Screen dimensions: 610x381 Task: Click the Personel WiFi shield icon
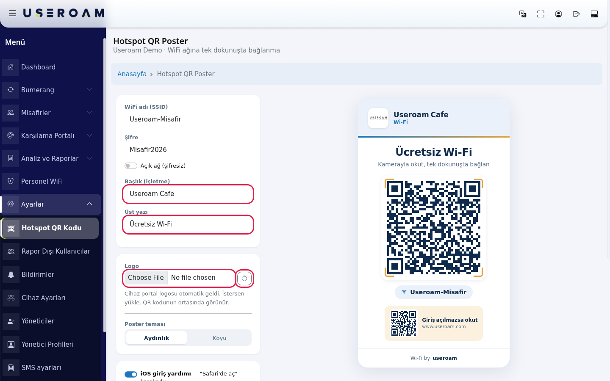11,181
